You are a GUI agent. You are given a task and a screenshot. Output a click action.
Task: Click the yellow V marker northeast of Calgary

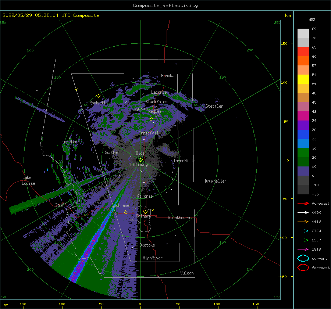point(153,210)
